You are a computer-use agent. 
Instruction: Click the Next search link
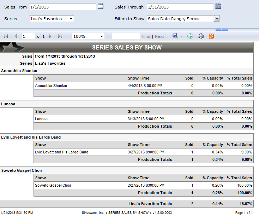click(x=159, y=36)
